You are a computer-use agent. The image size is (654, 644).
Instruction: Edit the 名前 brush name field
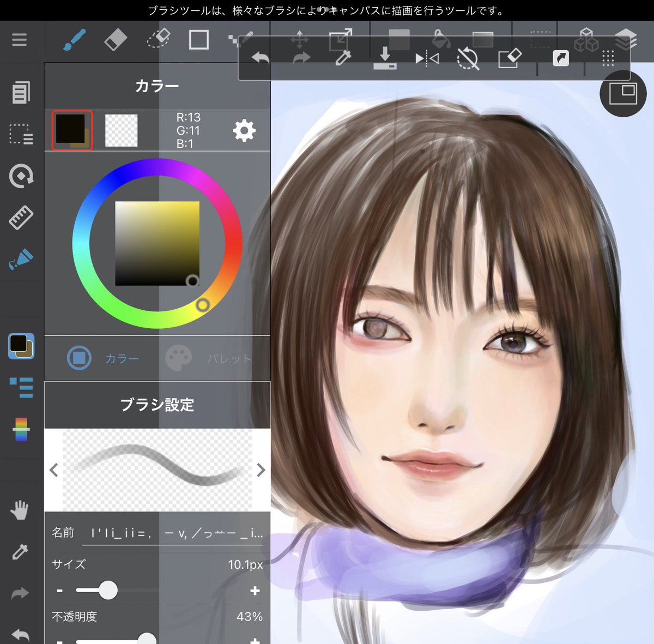click(173, 533)
